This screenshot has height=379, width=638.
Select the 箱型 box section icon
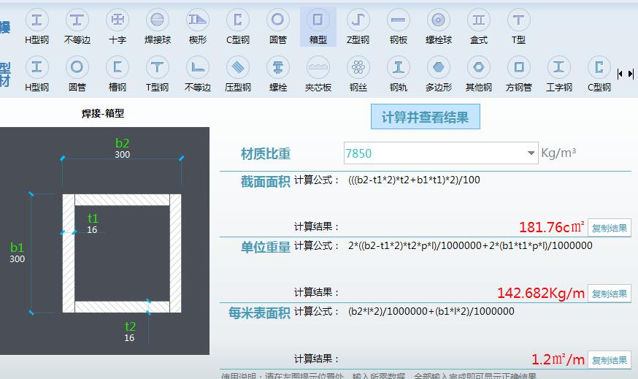coord(318,26)
